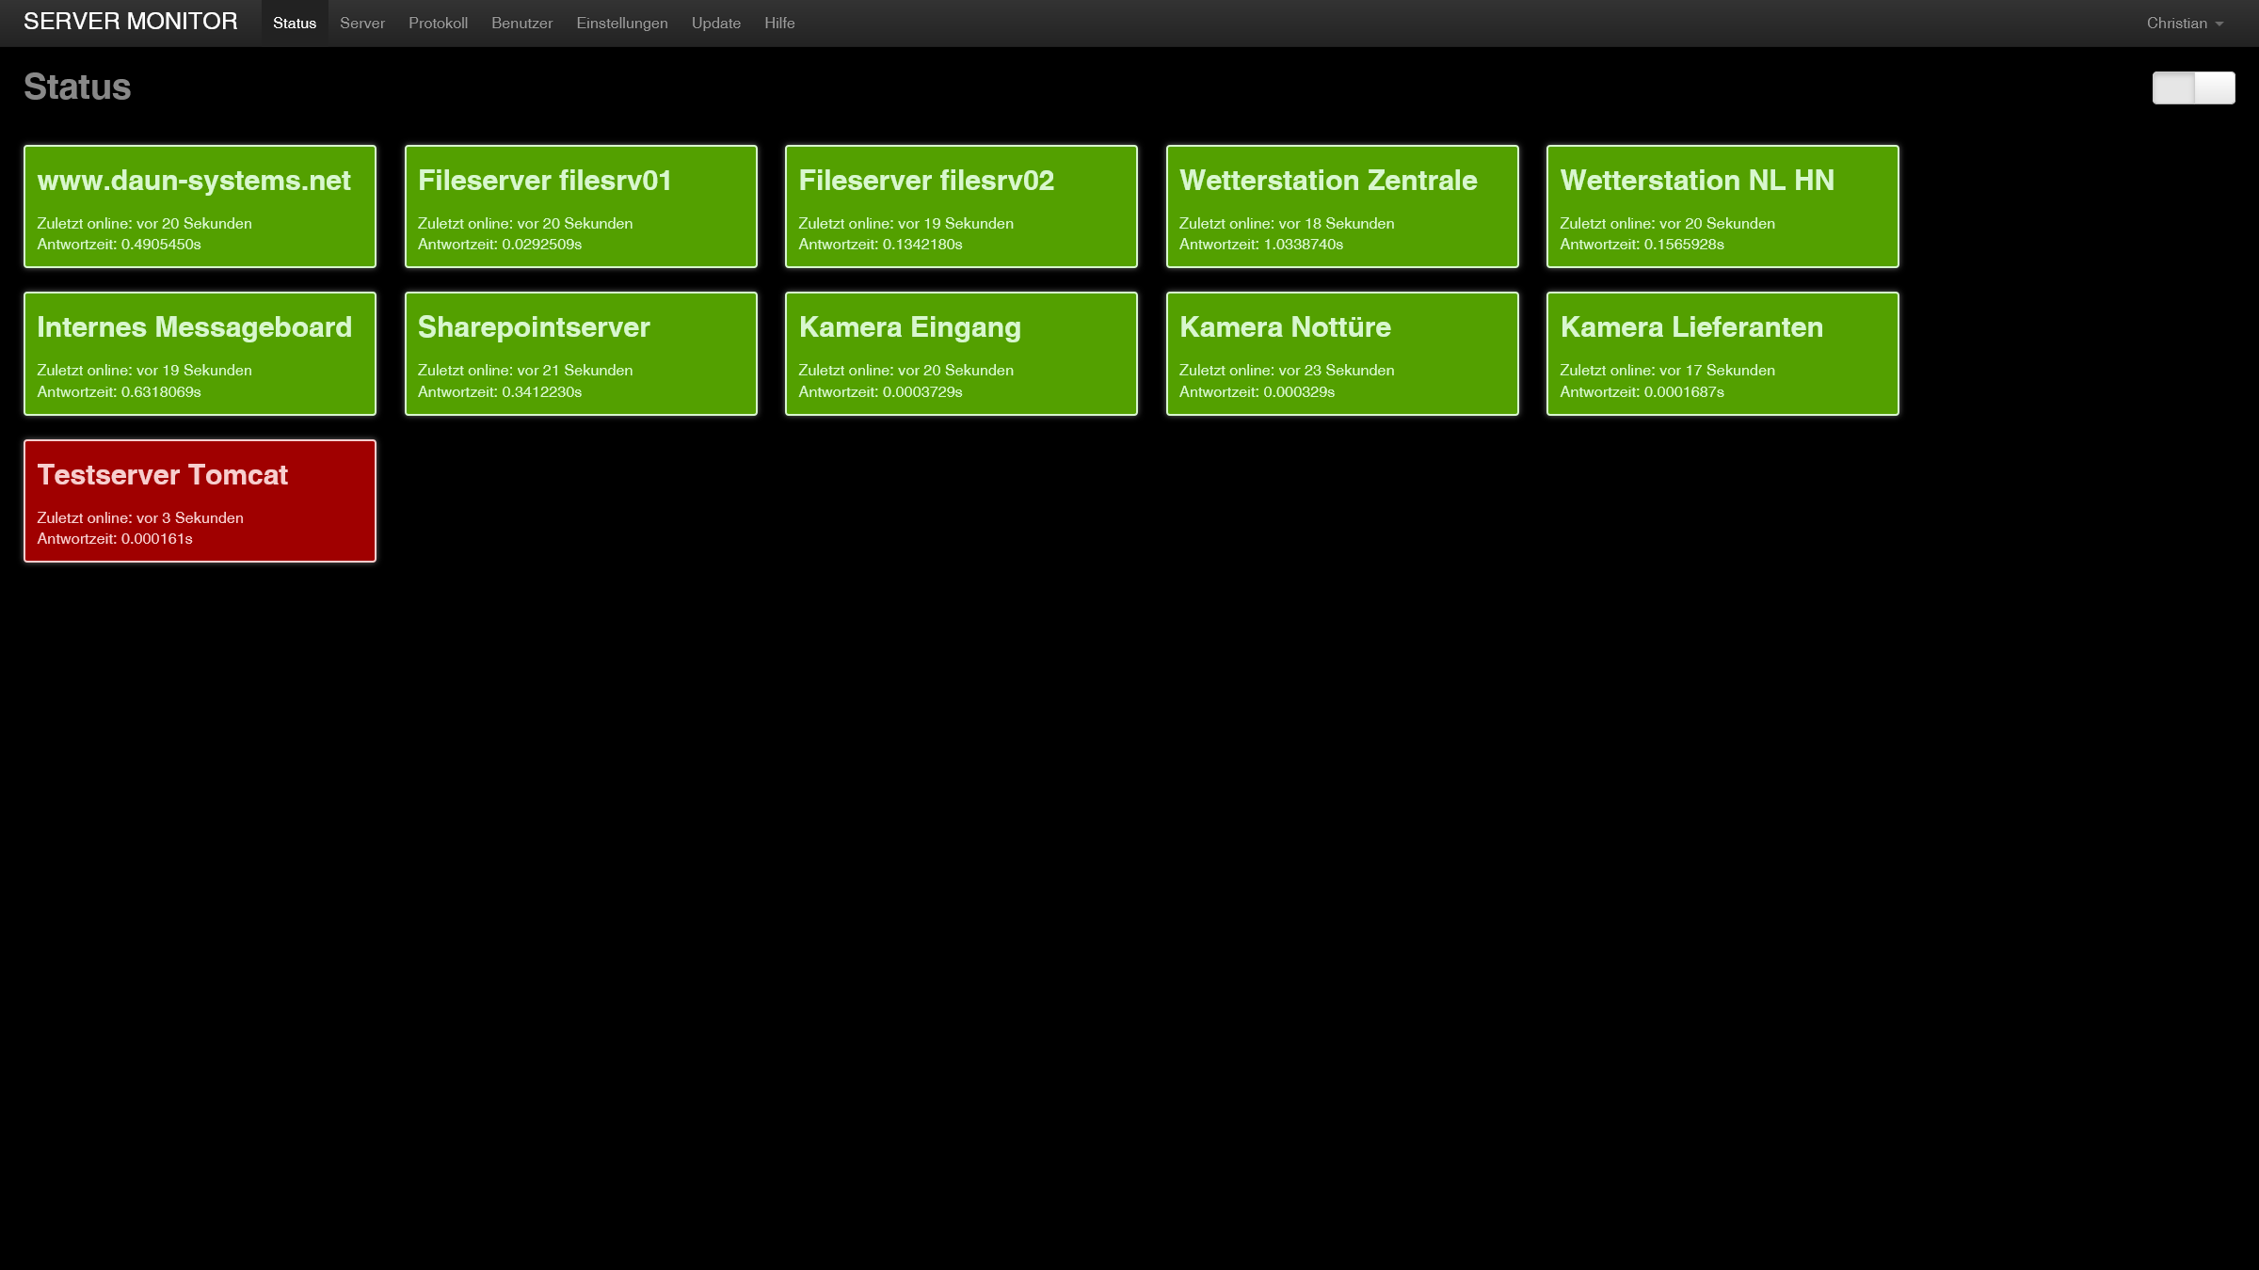Screen dimensions: 2259x1270
Task: Open the Christian user dropdown
Action: [x=2184, y=24]
